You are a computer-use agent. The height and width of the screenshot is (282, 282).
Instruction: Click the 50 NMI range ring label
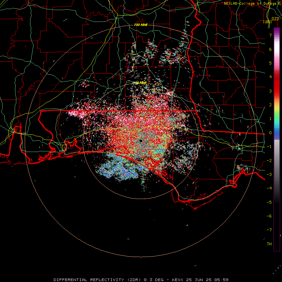[141, 83]
